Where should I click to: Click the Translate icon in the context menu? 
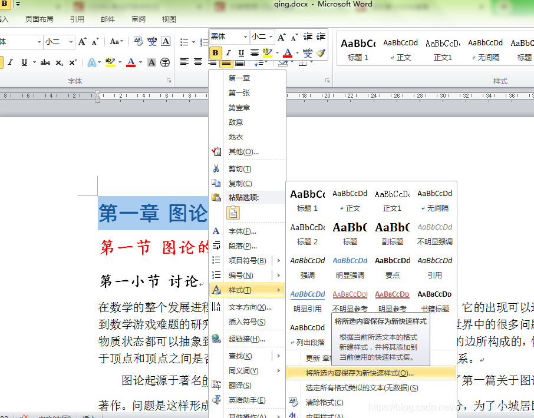(216, 385)
